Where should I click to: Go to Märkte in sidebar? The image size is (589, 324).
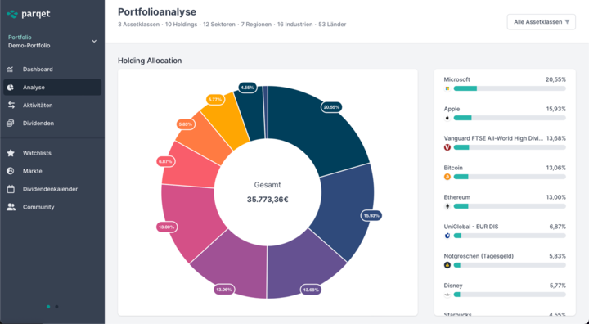pyautogui.click(x=52, y=171)
